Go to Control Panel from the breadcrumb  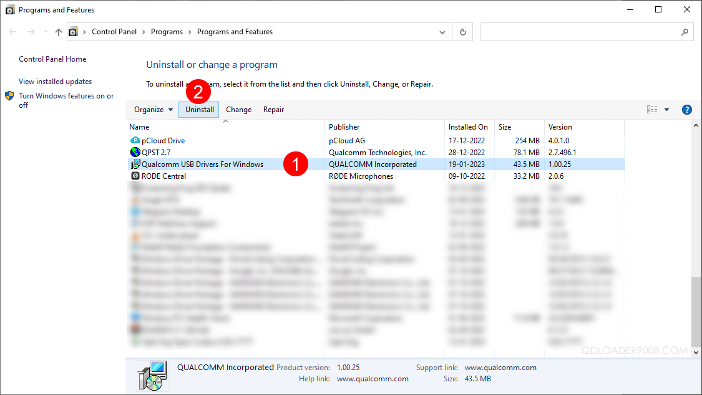pos(114,31)
